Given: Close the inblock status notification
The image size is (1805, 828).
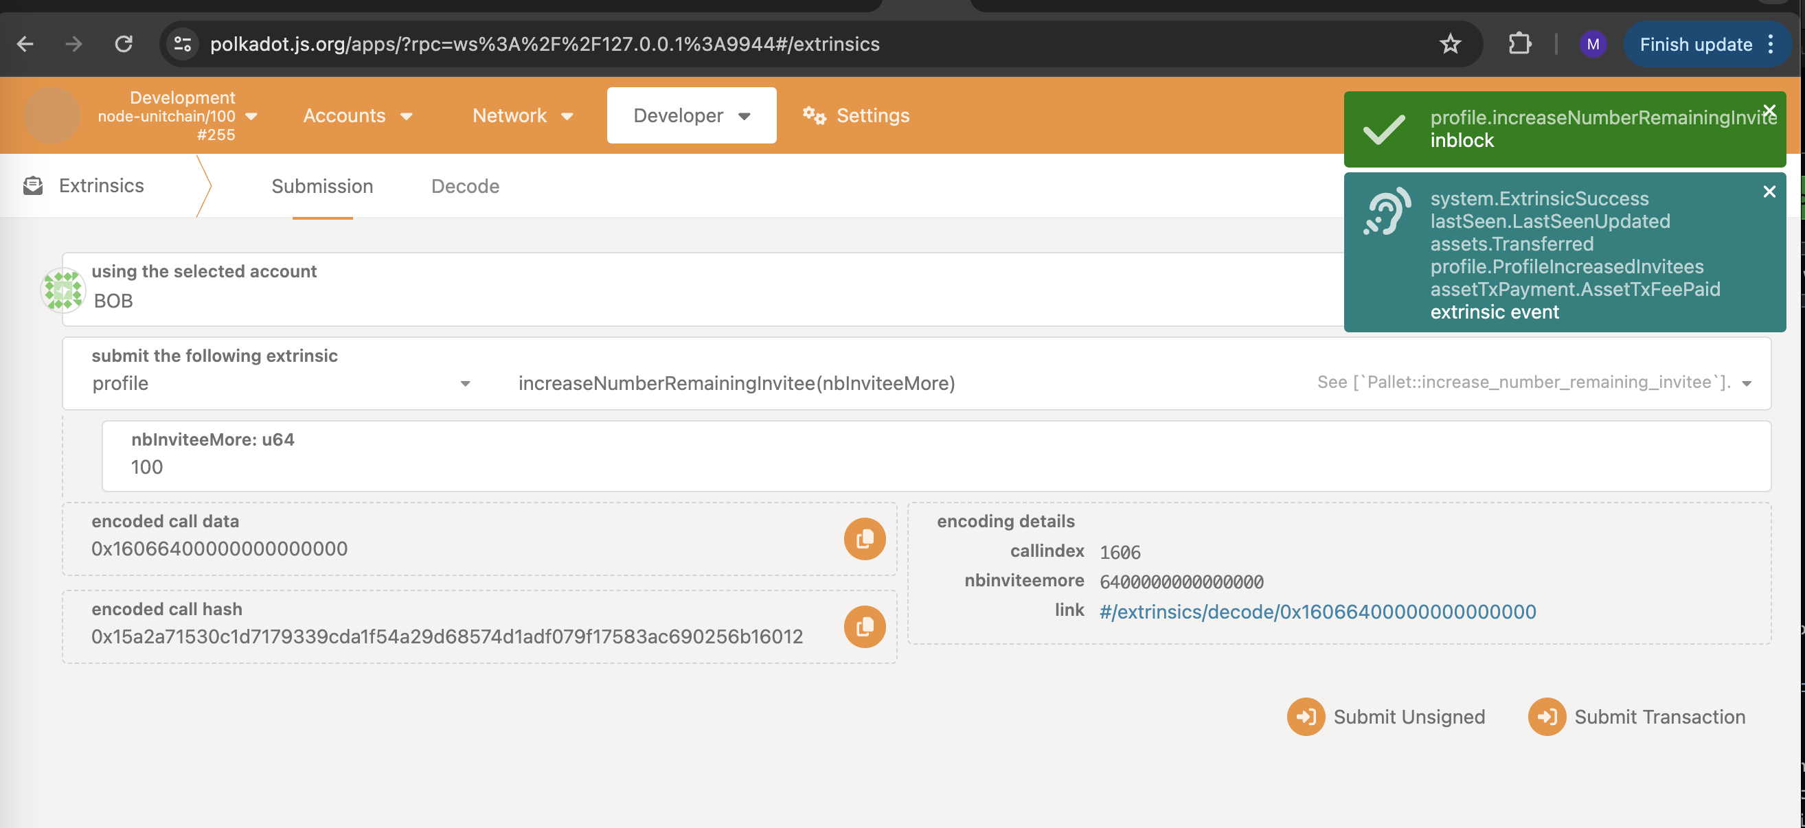Looking at the screenshot, I should (1769, 110).
